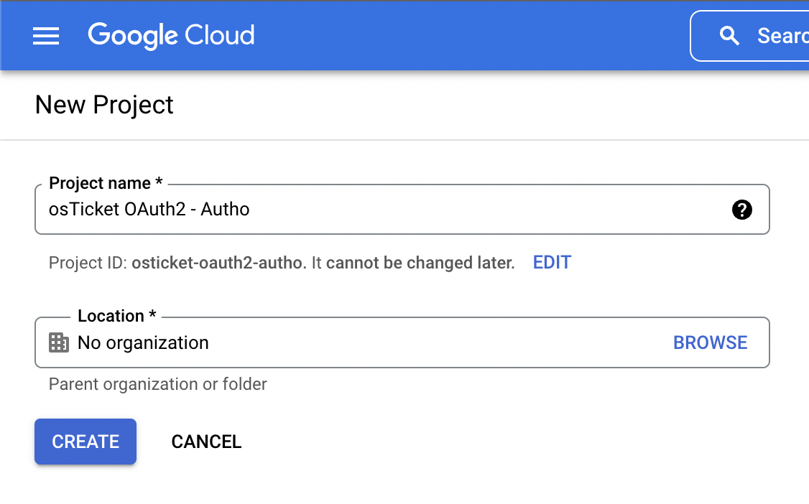Viewport: 809px width, 504px height.
Task: Click EDIT to change the Project ID
Action: pos(552,262)
